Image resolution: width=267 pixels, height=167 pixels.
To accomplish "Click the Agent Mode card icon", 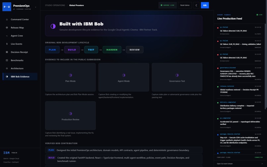I will pos(124,75).
